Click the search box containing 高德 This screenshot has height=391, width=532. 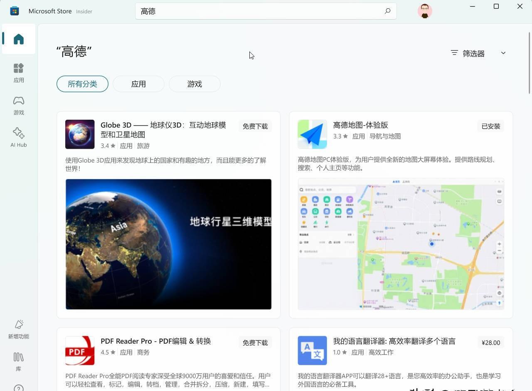point(266,11)
